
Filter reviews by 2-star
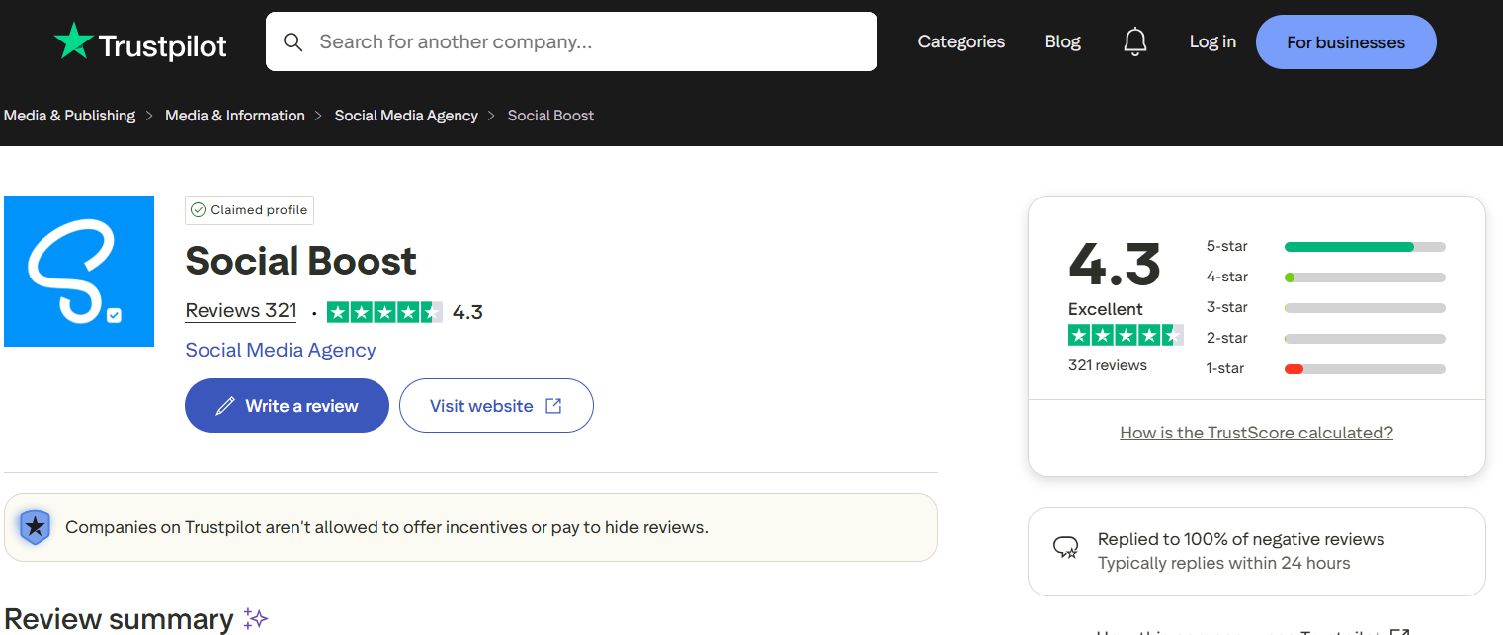[x=1325, y=338]
